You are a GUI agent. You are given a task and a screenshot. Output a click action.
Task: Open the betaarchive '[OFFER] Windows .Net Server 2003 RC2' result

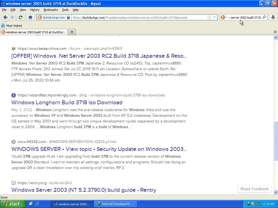[x=99, y=56]
